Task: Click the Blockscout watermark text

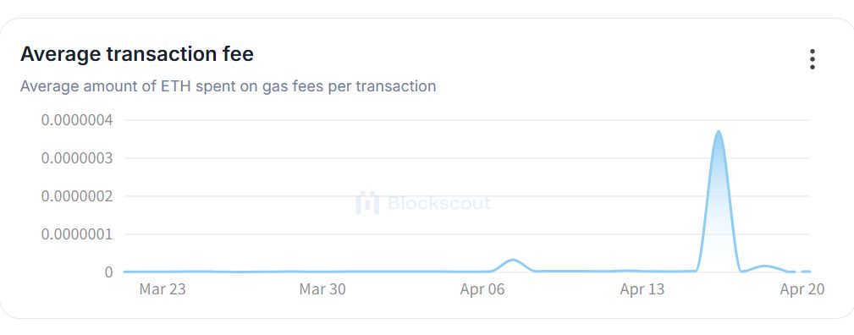Action: [439, 203]
